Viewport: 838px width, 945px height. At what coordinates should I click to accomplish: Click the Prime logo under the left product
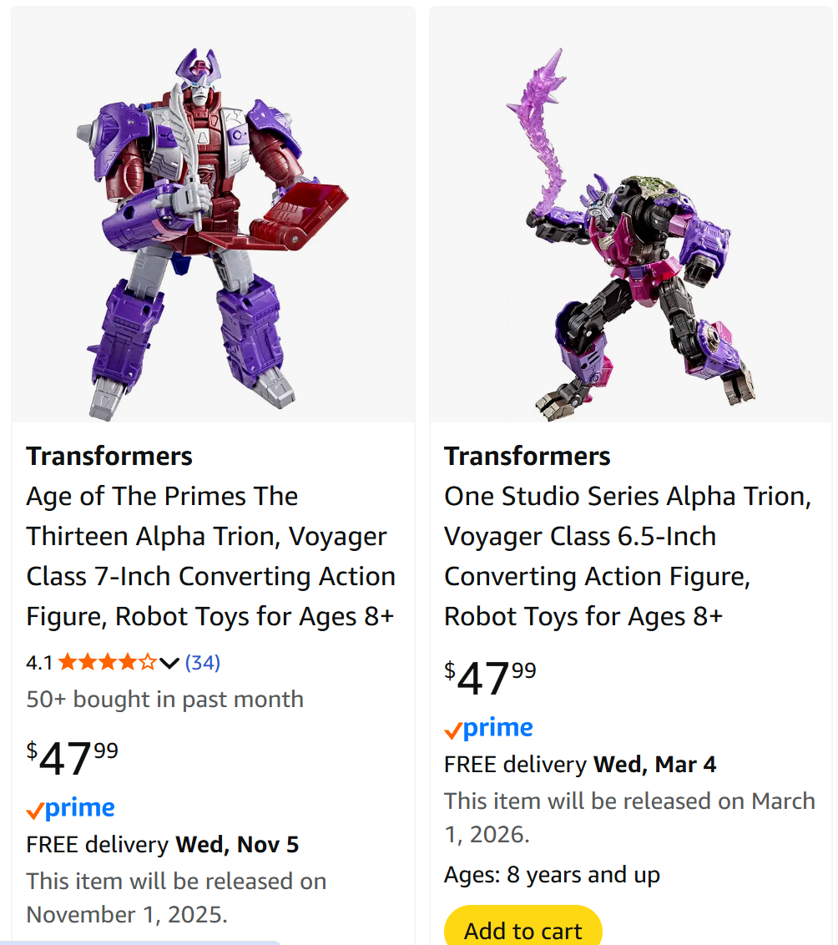[71, 809]
